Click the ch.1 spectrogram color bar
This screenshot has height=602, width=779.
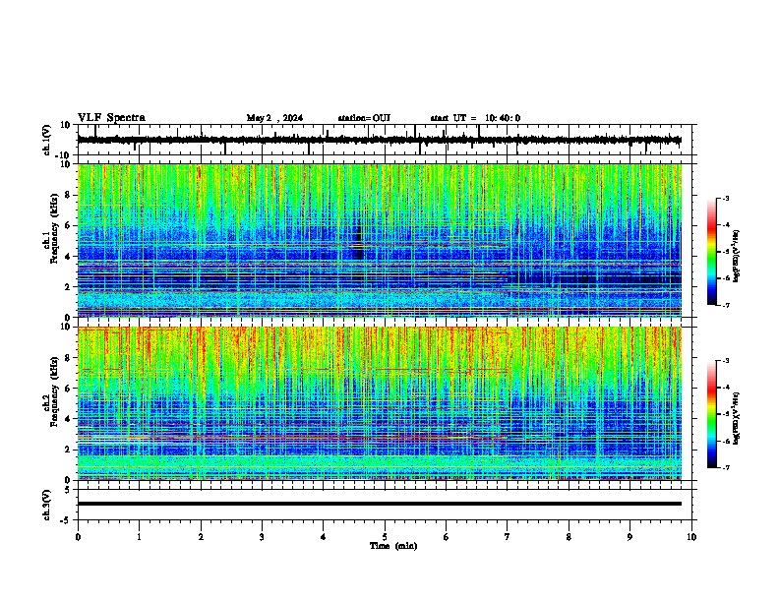pyautogui.click(x=711, y=252)
